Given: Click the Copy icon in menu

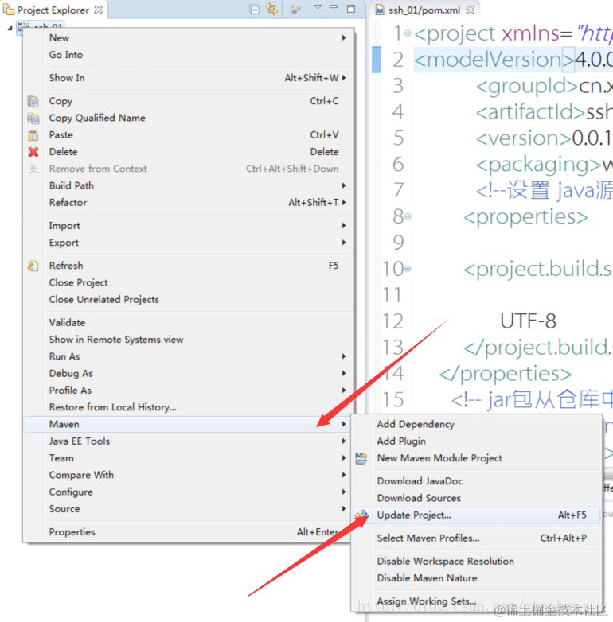Looking at the screenshot, I should (x=33, y=102).
